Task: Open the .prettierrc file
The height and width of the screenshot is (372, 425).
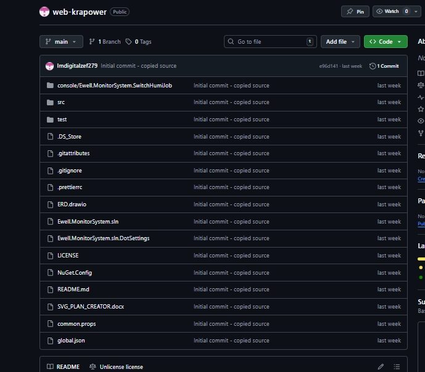Action: tap(70, 187)
